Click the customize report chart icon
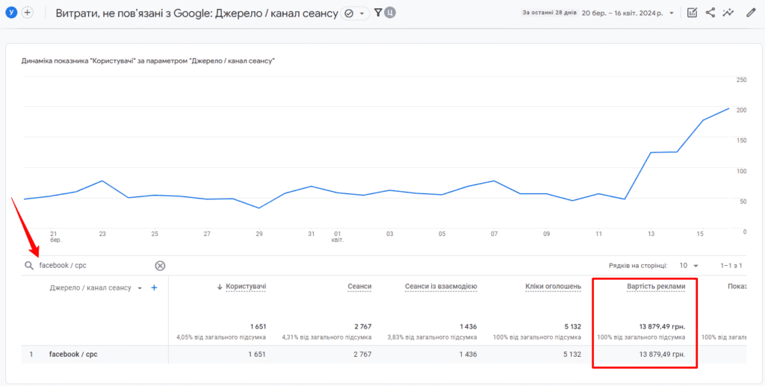Viewport: 765px width, 386px height. [692, 13]
